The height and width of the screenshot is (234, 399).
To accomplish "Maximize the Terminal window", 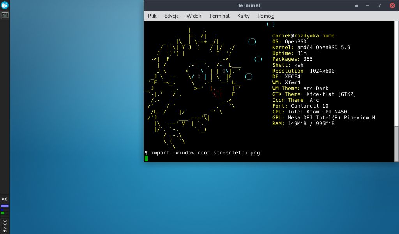I will click(380, 5).
